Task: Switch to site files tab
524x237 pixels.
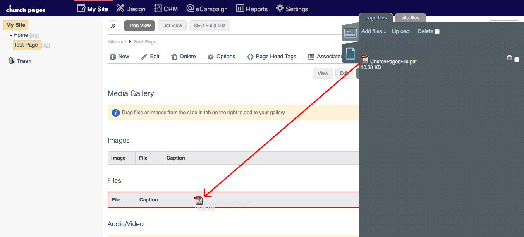Action: [410, 18]
